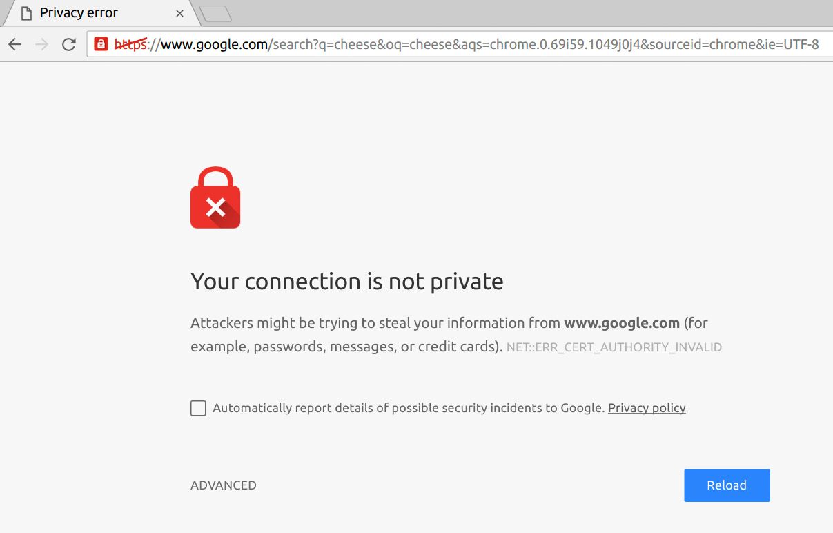Close the Privacy error tab
Screen dimensions: 833x533
[179, 13]
